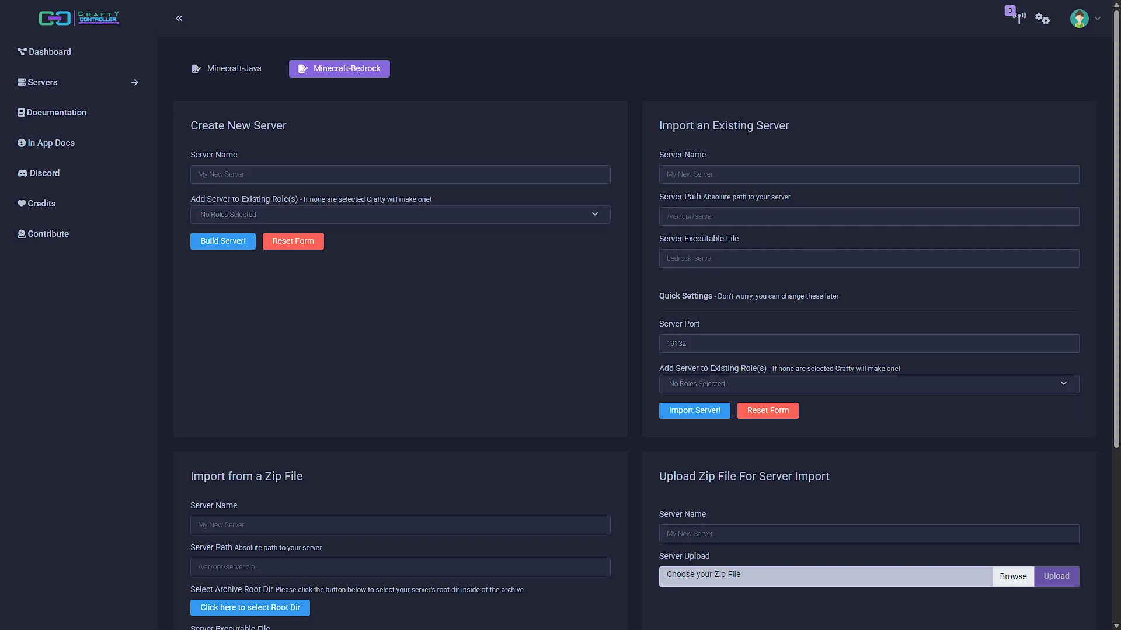Open the roles dropdown in Import an Existing Server
This screenshot has height=630, width=1121.
869,384
